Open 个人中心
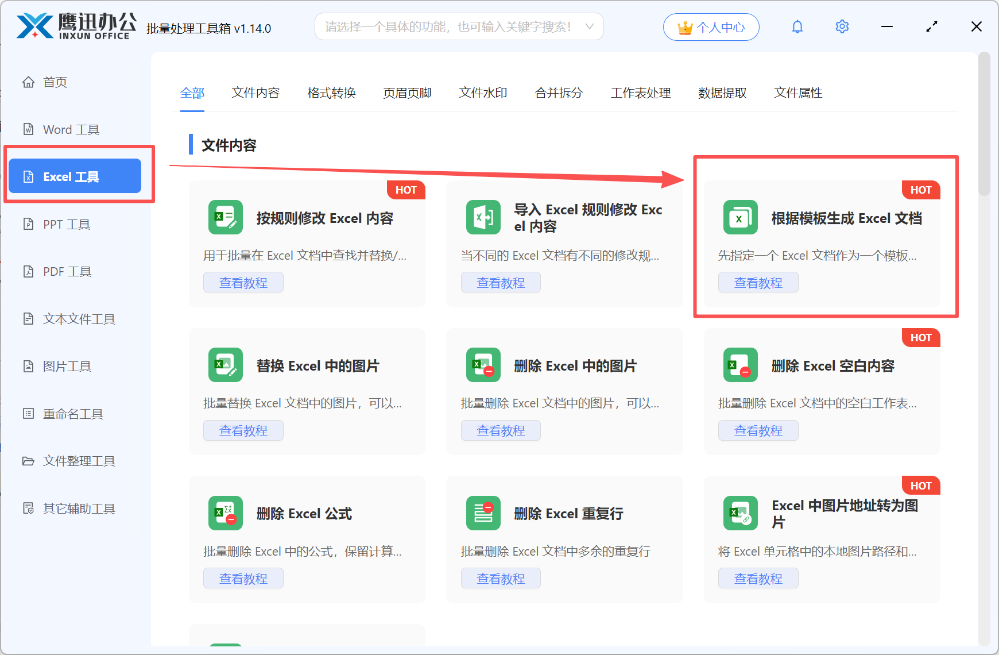Image resolution: width=999 pixels, height=655 pixels. point(711,26)
